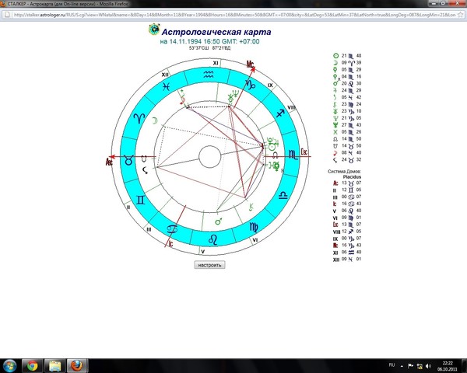Click the Pluto row 27 Scorpio 43
Image resolution: width=467 pixels, height=373 pixels.
point(347,125)
